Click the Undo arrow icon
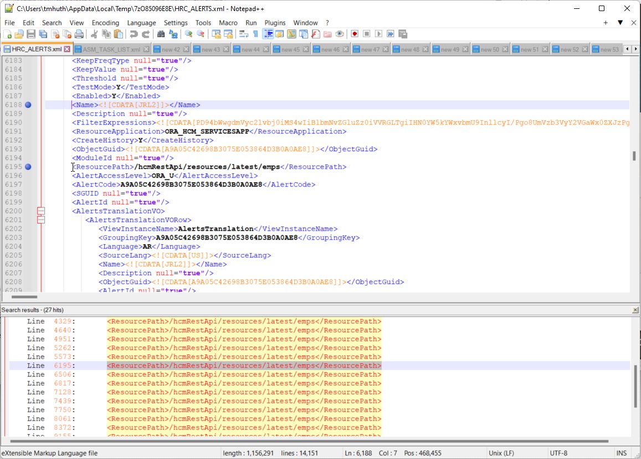Viewport: 641px width, 459px height. pos(134,34)
